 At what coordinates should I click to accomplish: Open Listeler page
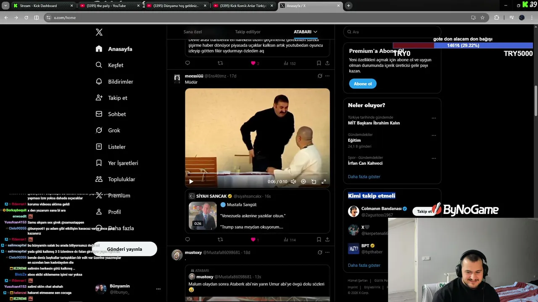(111, 147)
